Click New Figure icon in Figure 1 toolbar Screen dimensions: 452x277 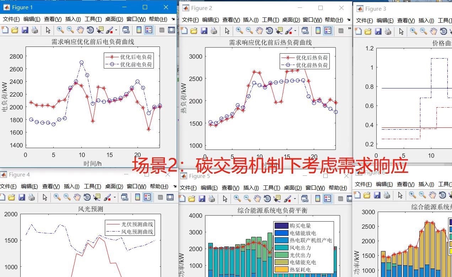click(5, 30)
